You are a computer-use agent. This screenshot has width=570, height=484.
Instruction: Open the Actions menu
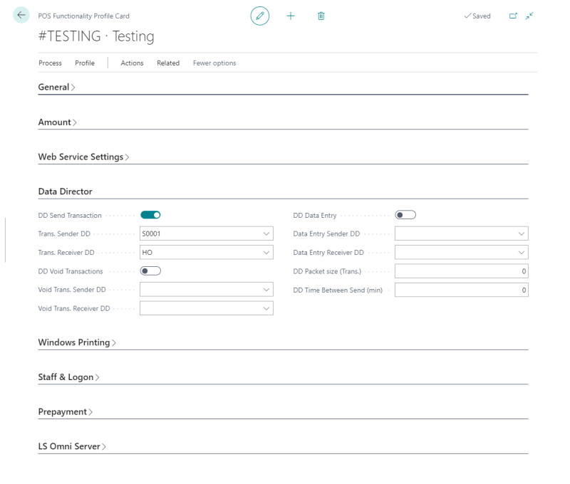pos(132,63)
